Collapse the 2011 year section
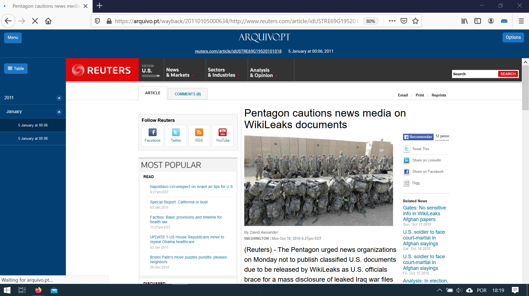 tap(59, 98)
